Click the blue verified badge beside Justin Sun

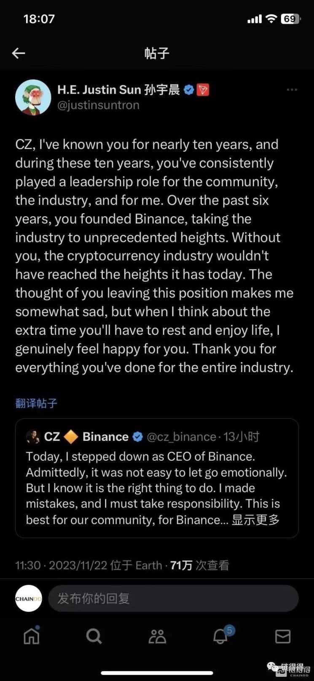[x=189, y=90]
